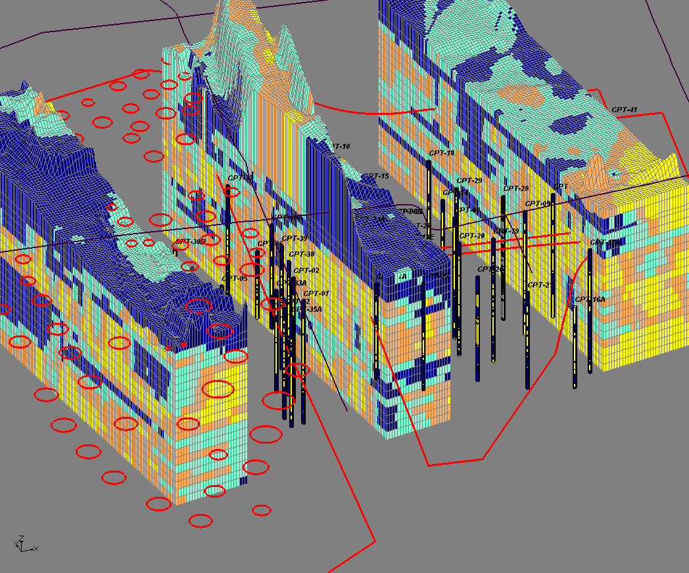
Task: Click the CPT-09 label
Action: tap(538, 204)
